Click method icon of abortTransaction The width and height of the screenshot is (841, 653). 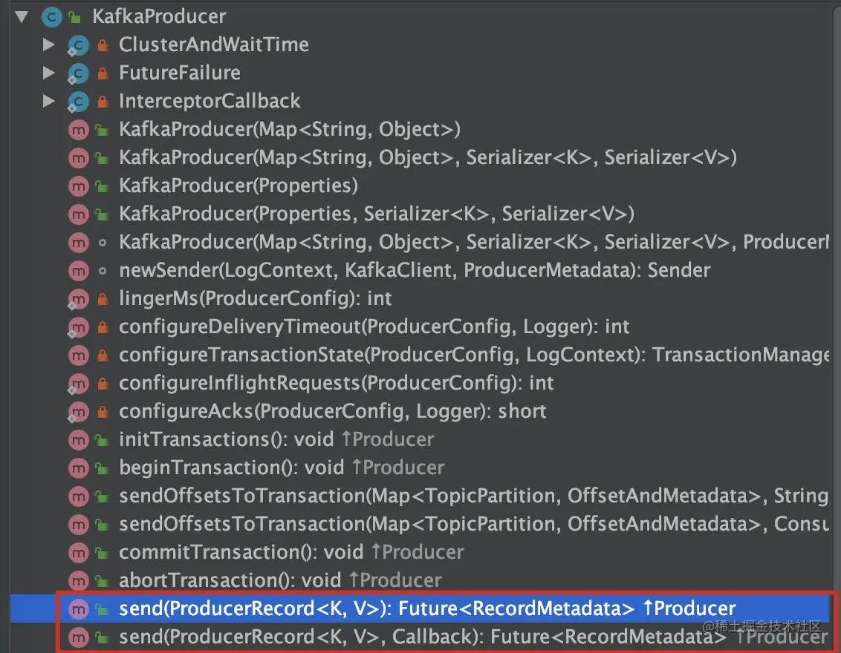tap(78, 581)
